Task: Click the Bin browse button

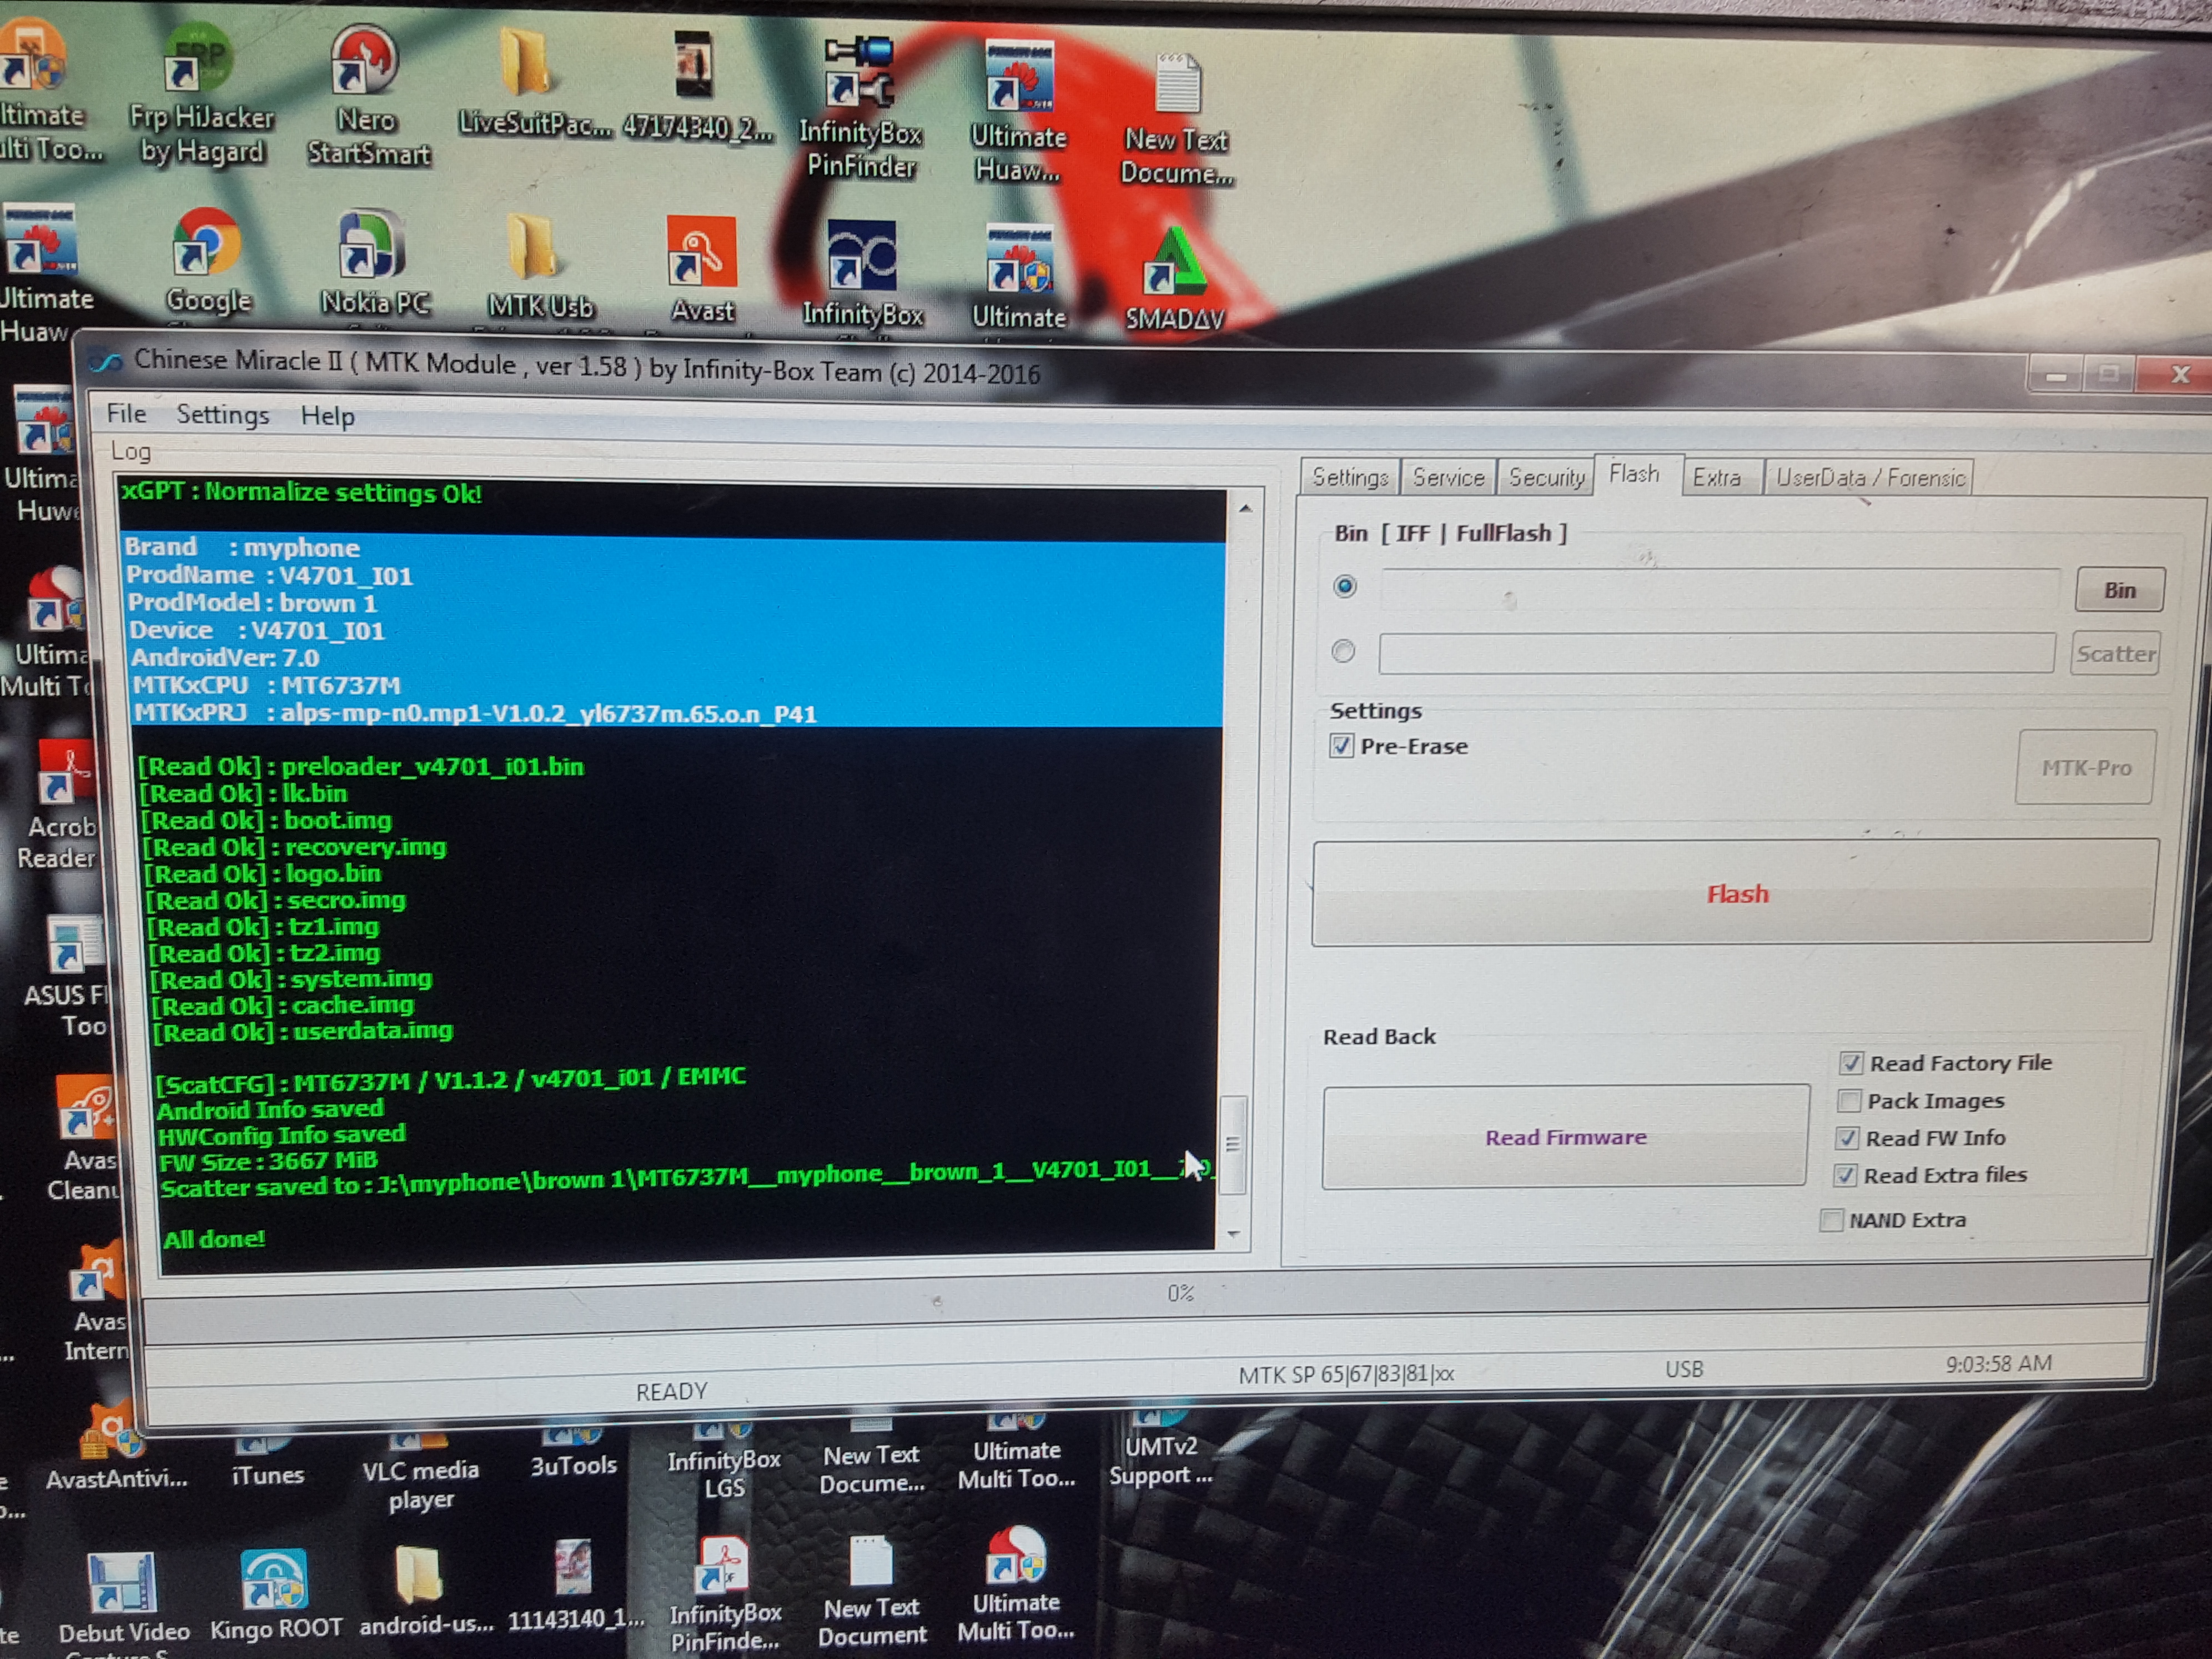Action: 2119,590
